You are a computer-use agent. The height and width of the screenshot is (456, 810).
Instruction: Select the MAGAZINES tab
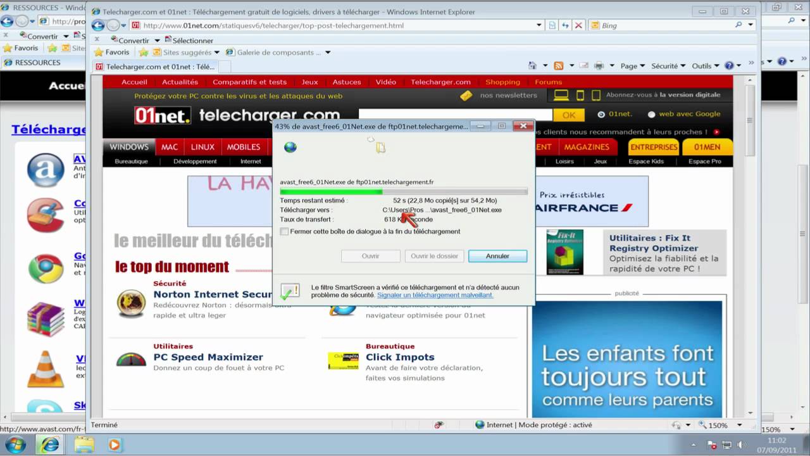(x=587, y=147)
